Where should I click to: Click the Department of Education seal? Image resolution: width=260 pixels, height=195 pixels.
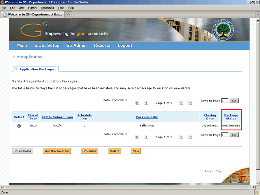click(x=223, y=30)
